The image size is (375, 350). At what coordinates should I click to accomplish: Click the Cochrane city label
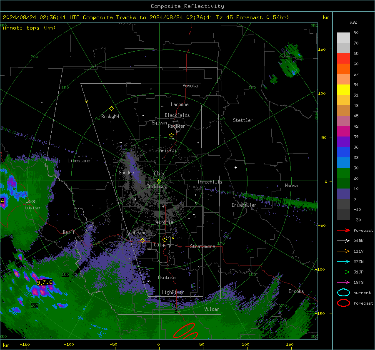[136, 233]
